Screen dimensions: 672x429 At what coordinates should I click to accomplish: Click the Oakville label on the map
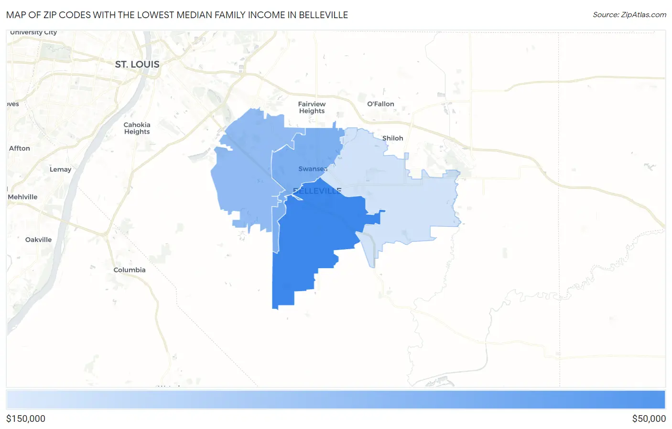[38, 240]
